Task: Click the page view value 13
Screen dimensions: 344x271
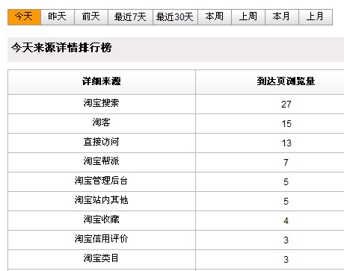Action: point(286,143)
